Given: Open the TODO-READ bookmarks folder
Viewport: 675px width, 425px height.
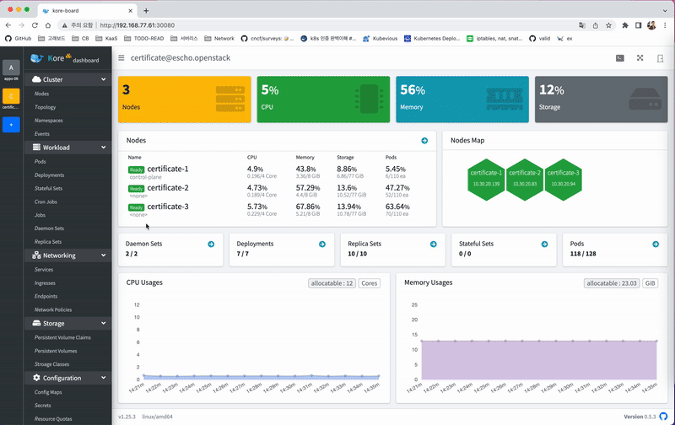Looking at the screenshot, I should 144,39.
